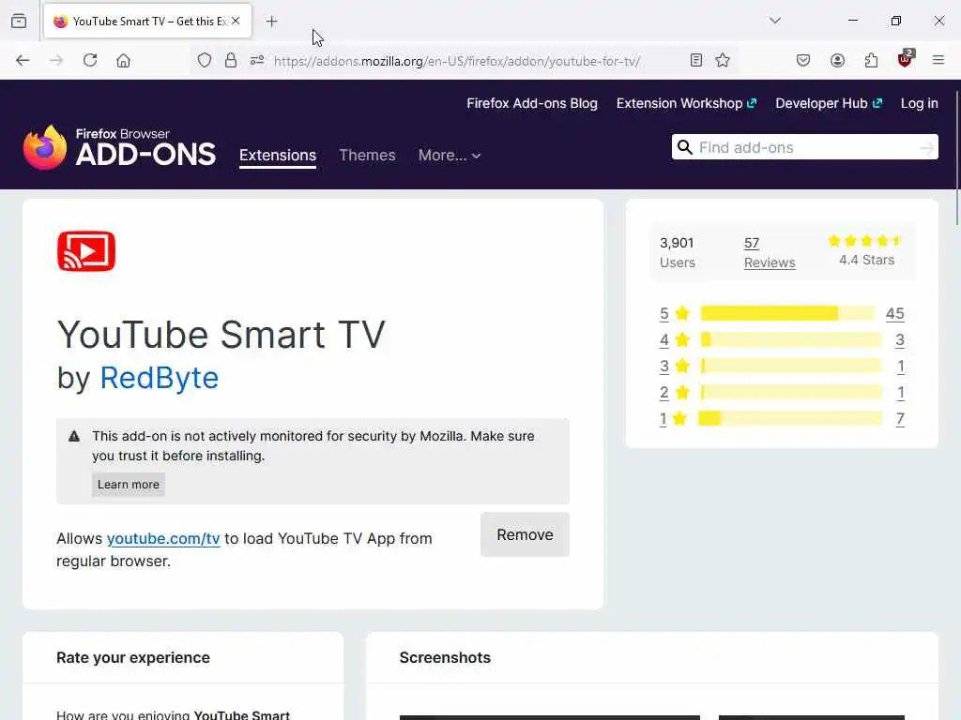Click the page vertical scrollbar
The width and height of the screenshot is (961, 720).
pyautogui.click(x=956, y=159)
